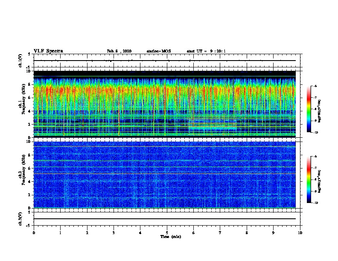
Task: Click the ch.1 voltage waveform trace
Action: coord(165,61)
